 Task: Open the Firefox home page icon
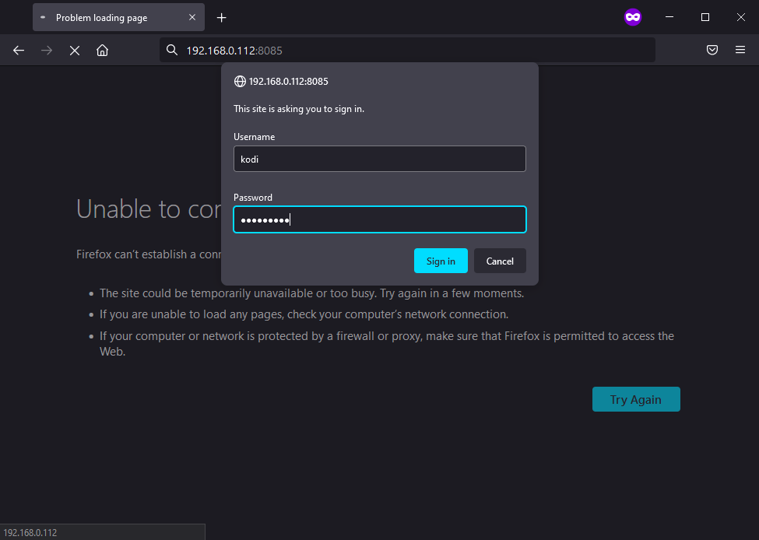tap(102, 51)
